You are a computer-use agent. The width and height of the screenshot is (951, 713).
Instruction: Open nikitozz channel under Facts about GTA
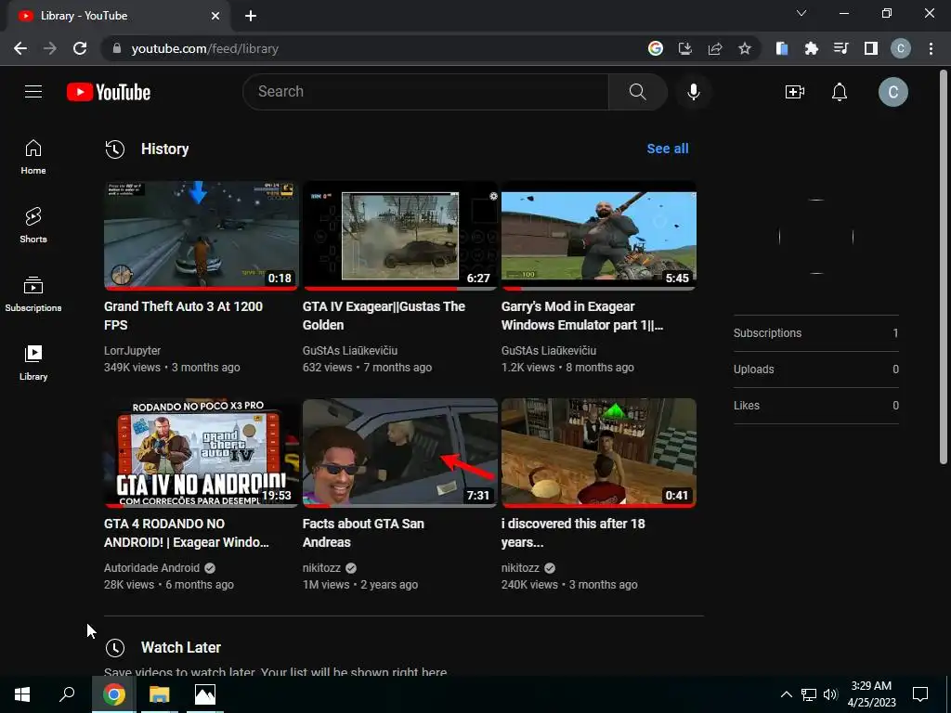coord(321,568)
